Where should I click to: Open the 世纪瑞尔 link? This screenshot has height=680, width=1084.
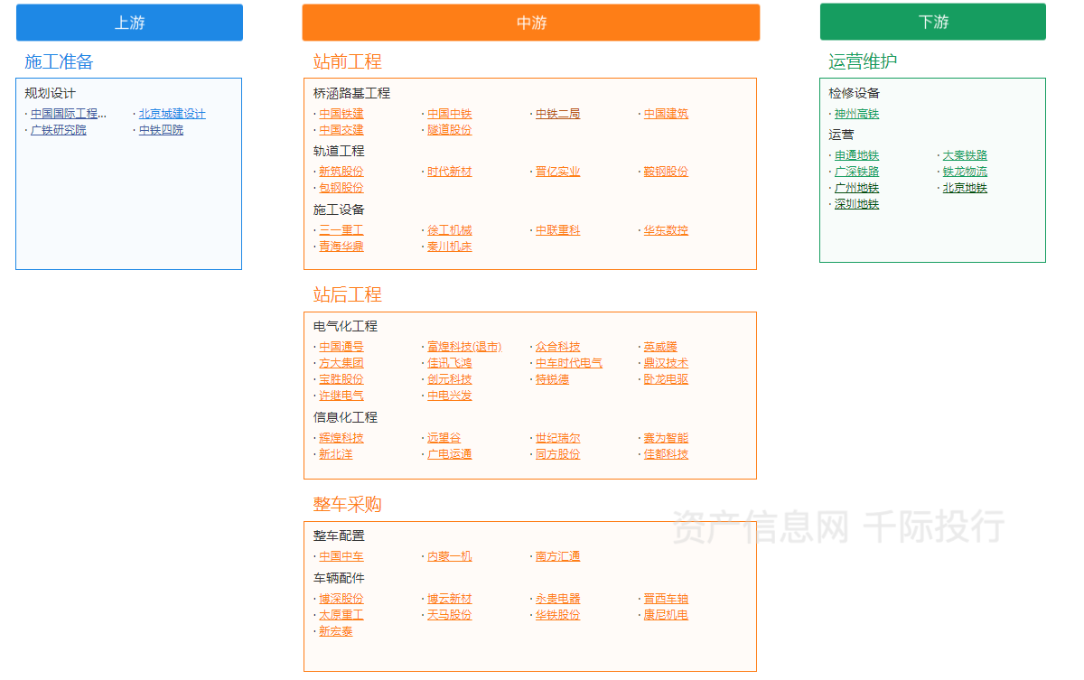click(558, 438)
